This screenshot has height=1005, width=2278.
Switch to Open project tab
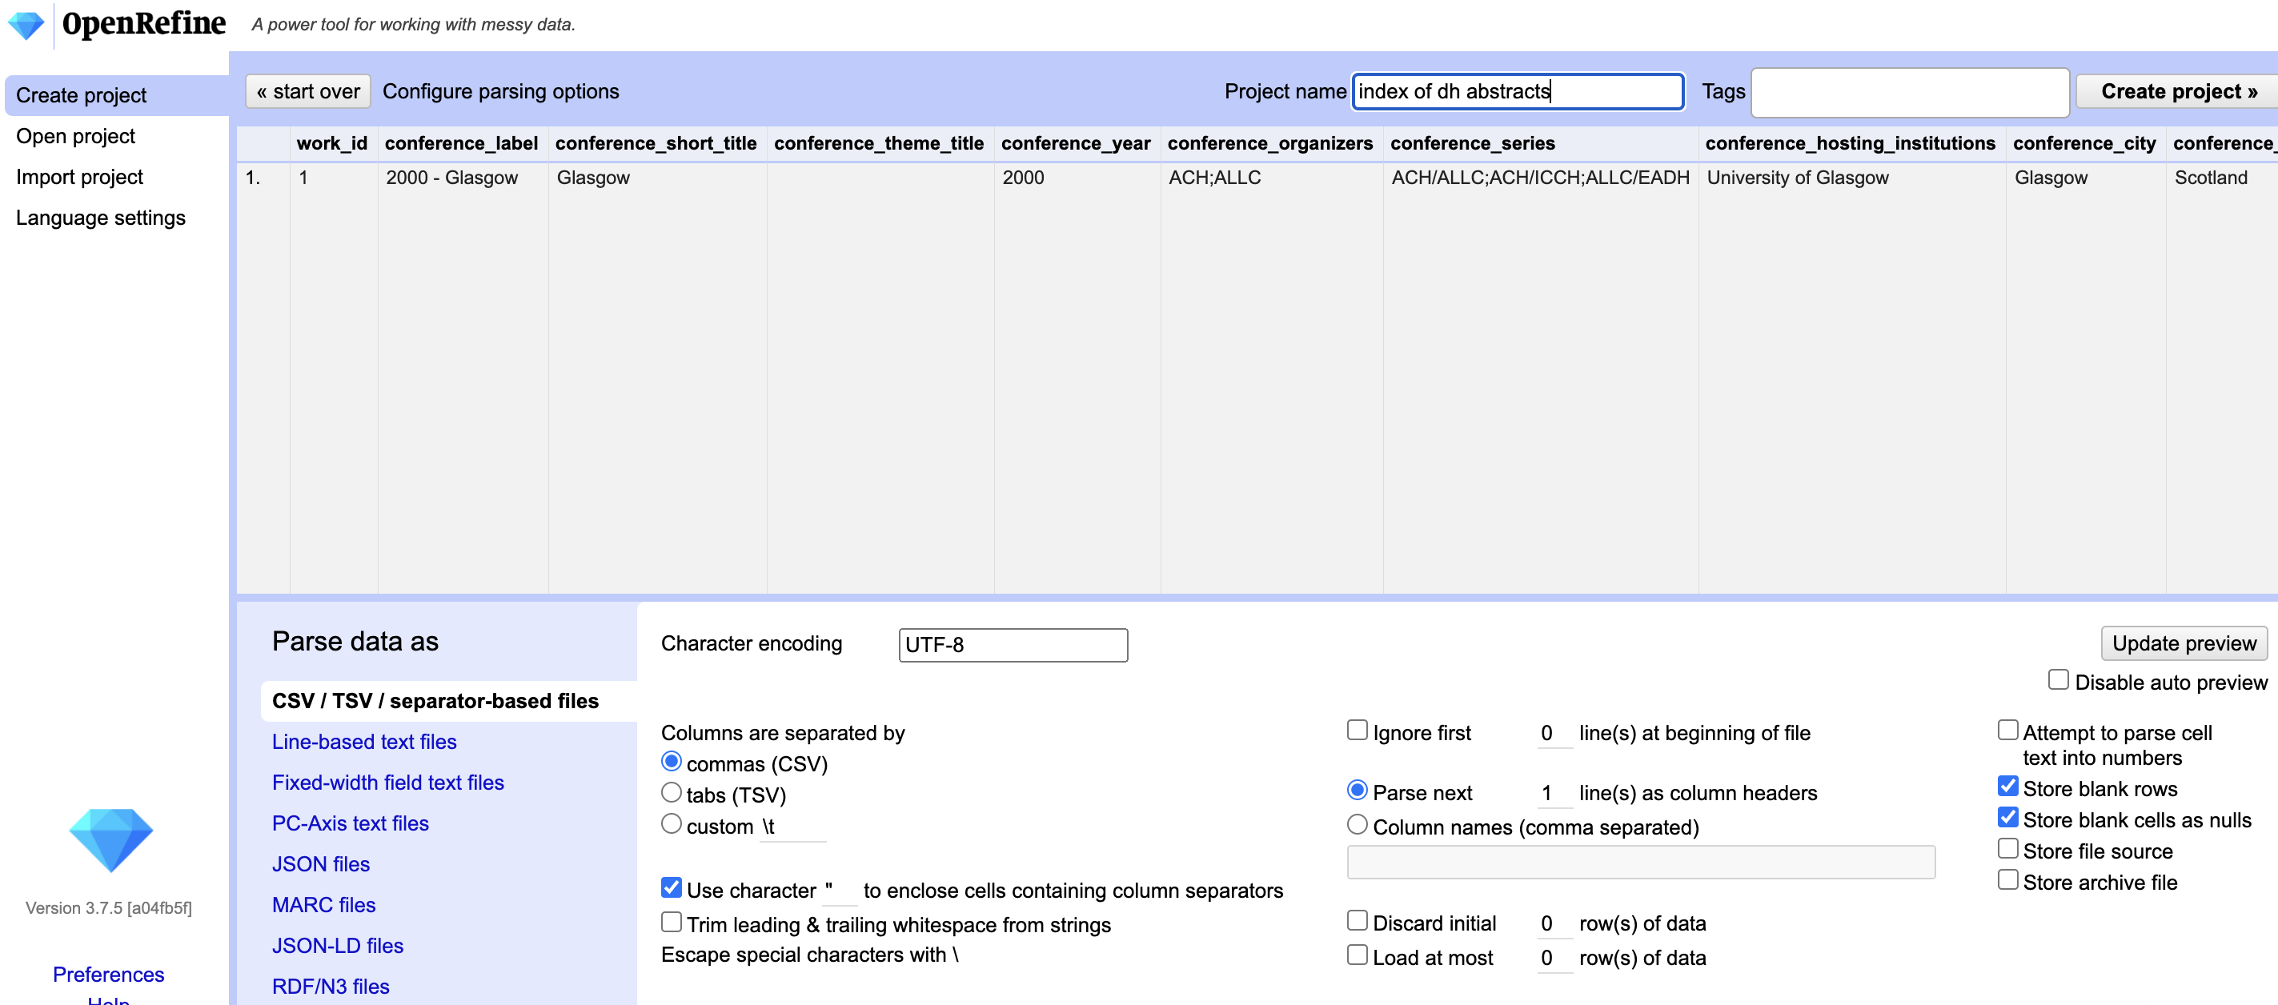[x=75, y=136]
